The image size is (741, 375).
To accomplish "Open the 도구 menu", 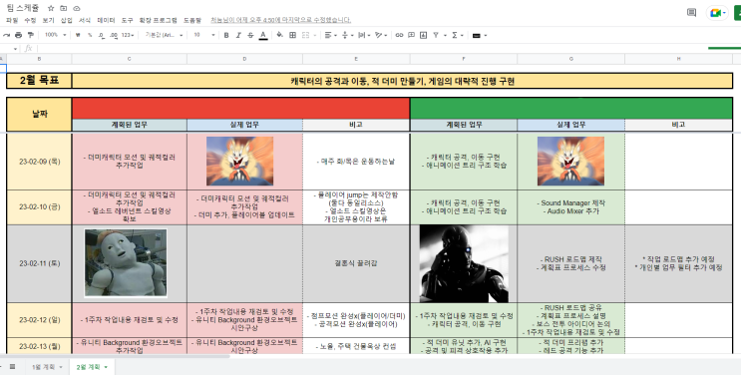I will [127, 20].
